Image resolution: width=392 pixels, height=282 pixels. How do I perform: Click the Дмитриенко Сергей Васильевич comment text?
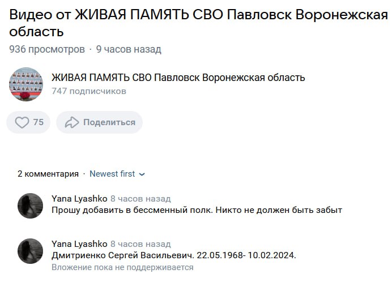(x=173, y=255)
